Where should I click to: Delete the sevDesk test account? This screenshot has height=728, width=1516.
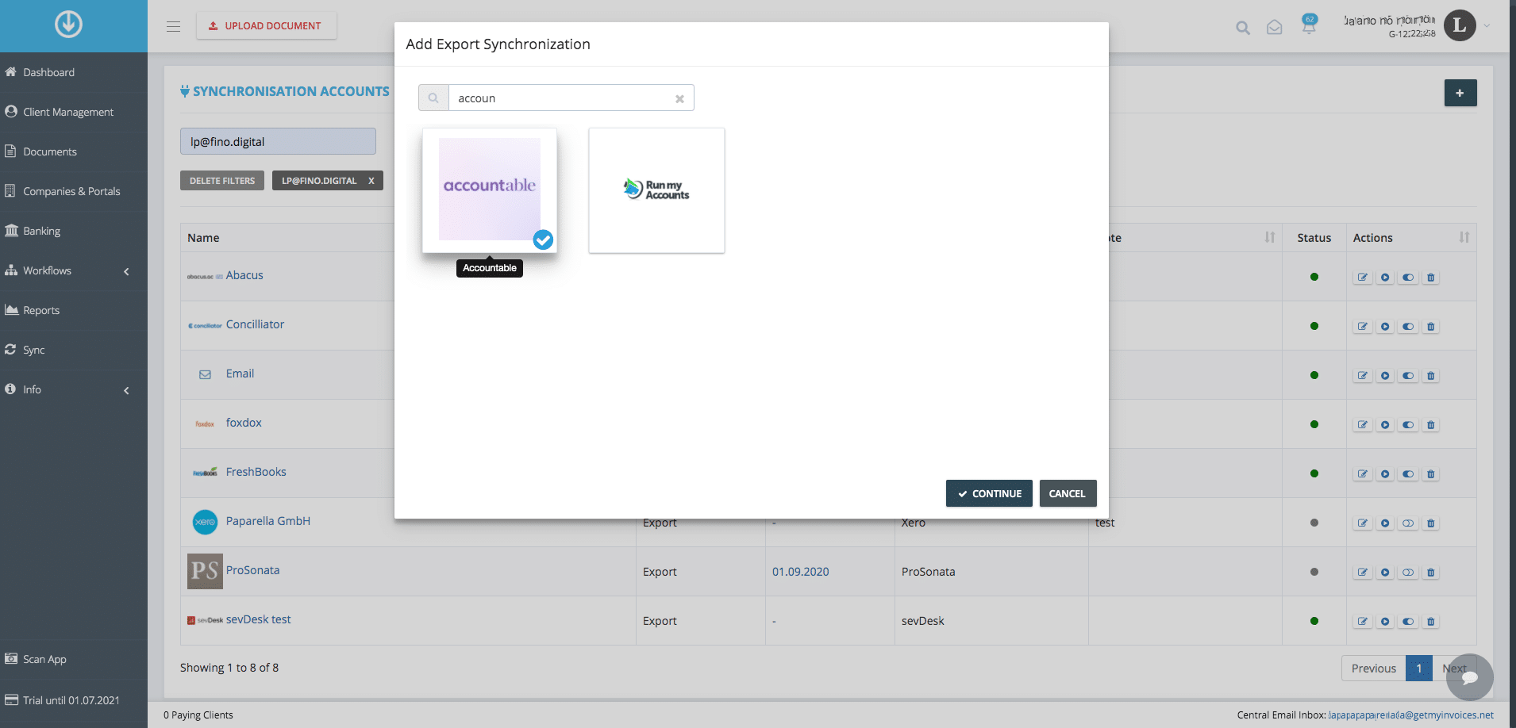[x=1431, y=622]
